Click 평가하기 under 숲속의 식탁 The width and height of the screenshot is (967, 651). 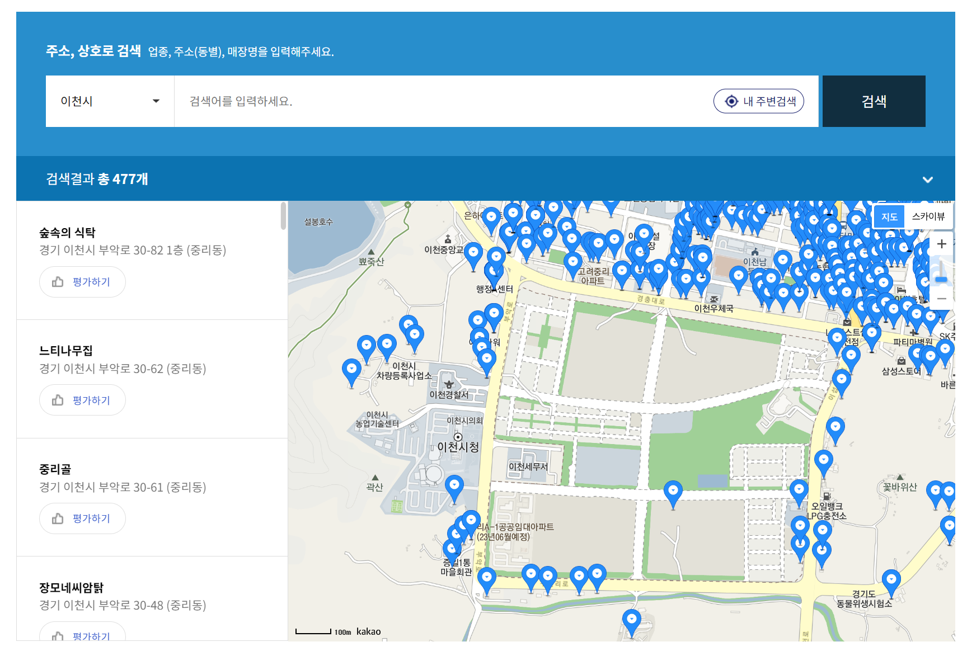pos(82,282)
